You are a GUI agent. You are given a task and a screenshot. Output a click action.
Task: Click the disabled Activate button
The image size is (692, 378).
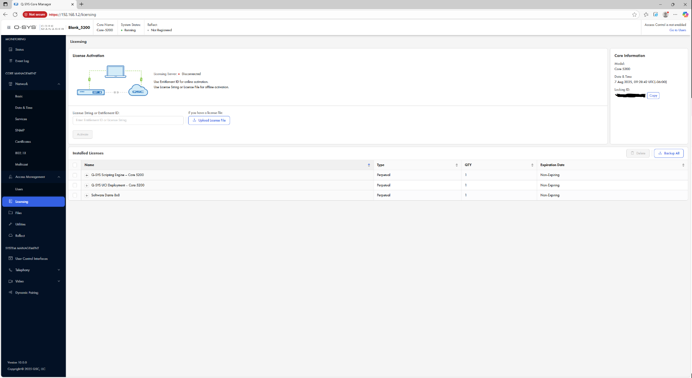[x=83, y=135]
